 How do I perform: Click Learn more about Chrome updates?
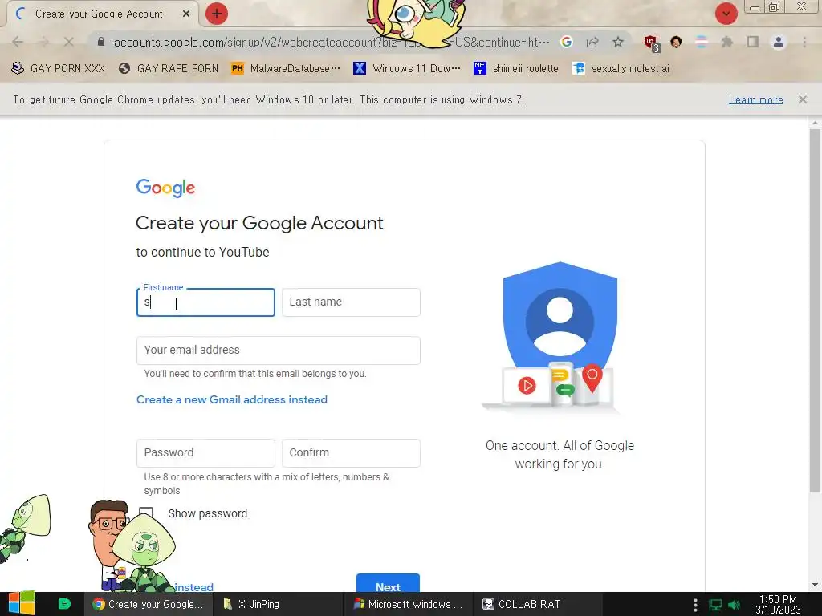756,99
